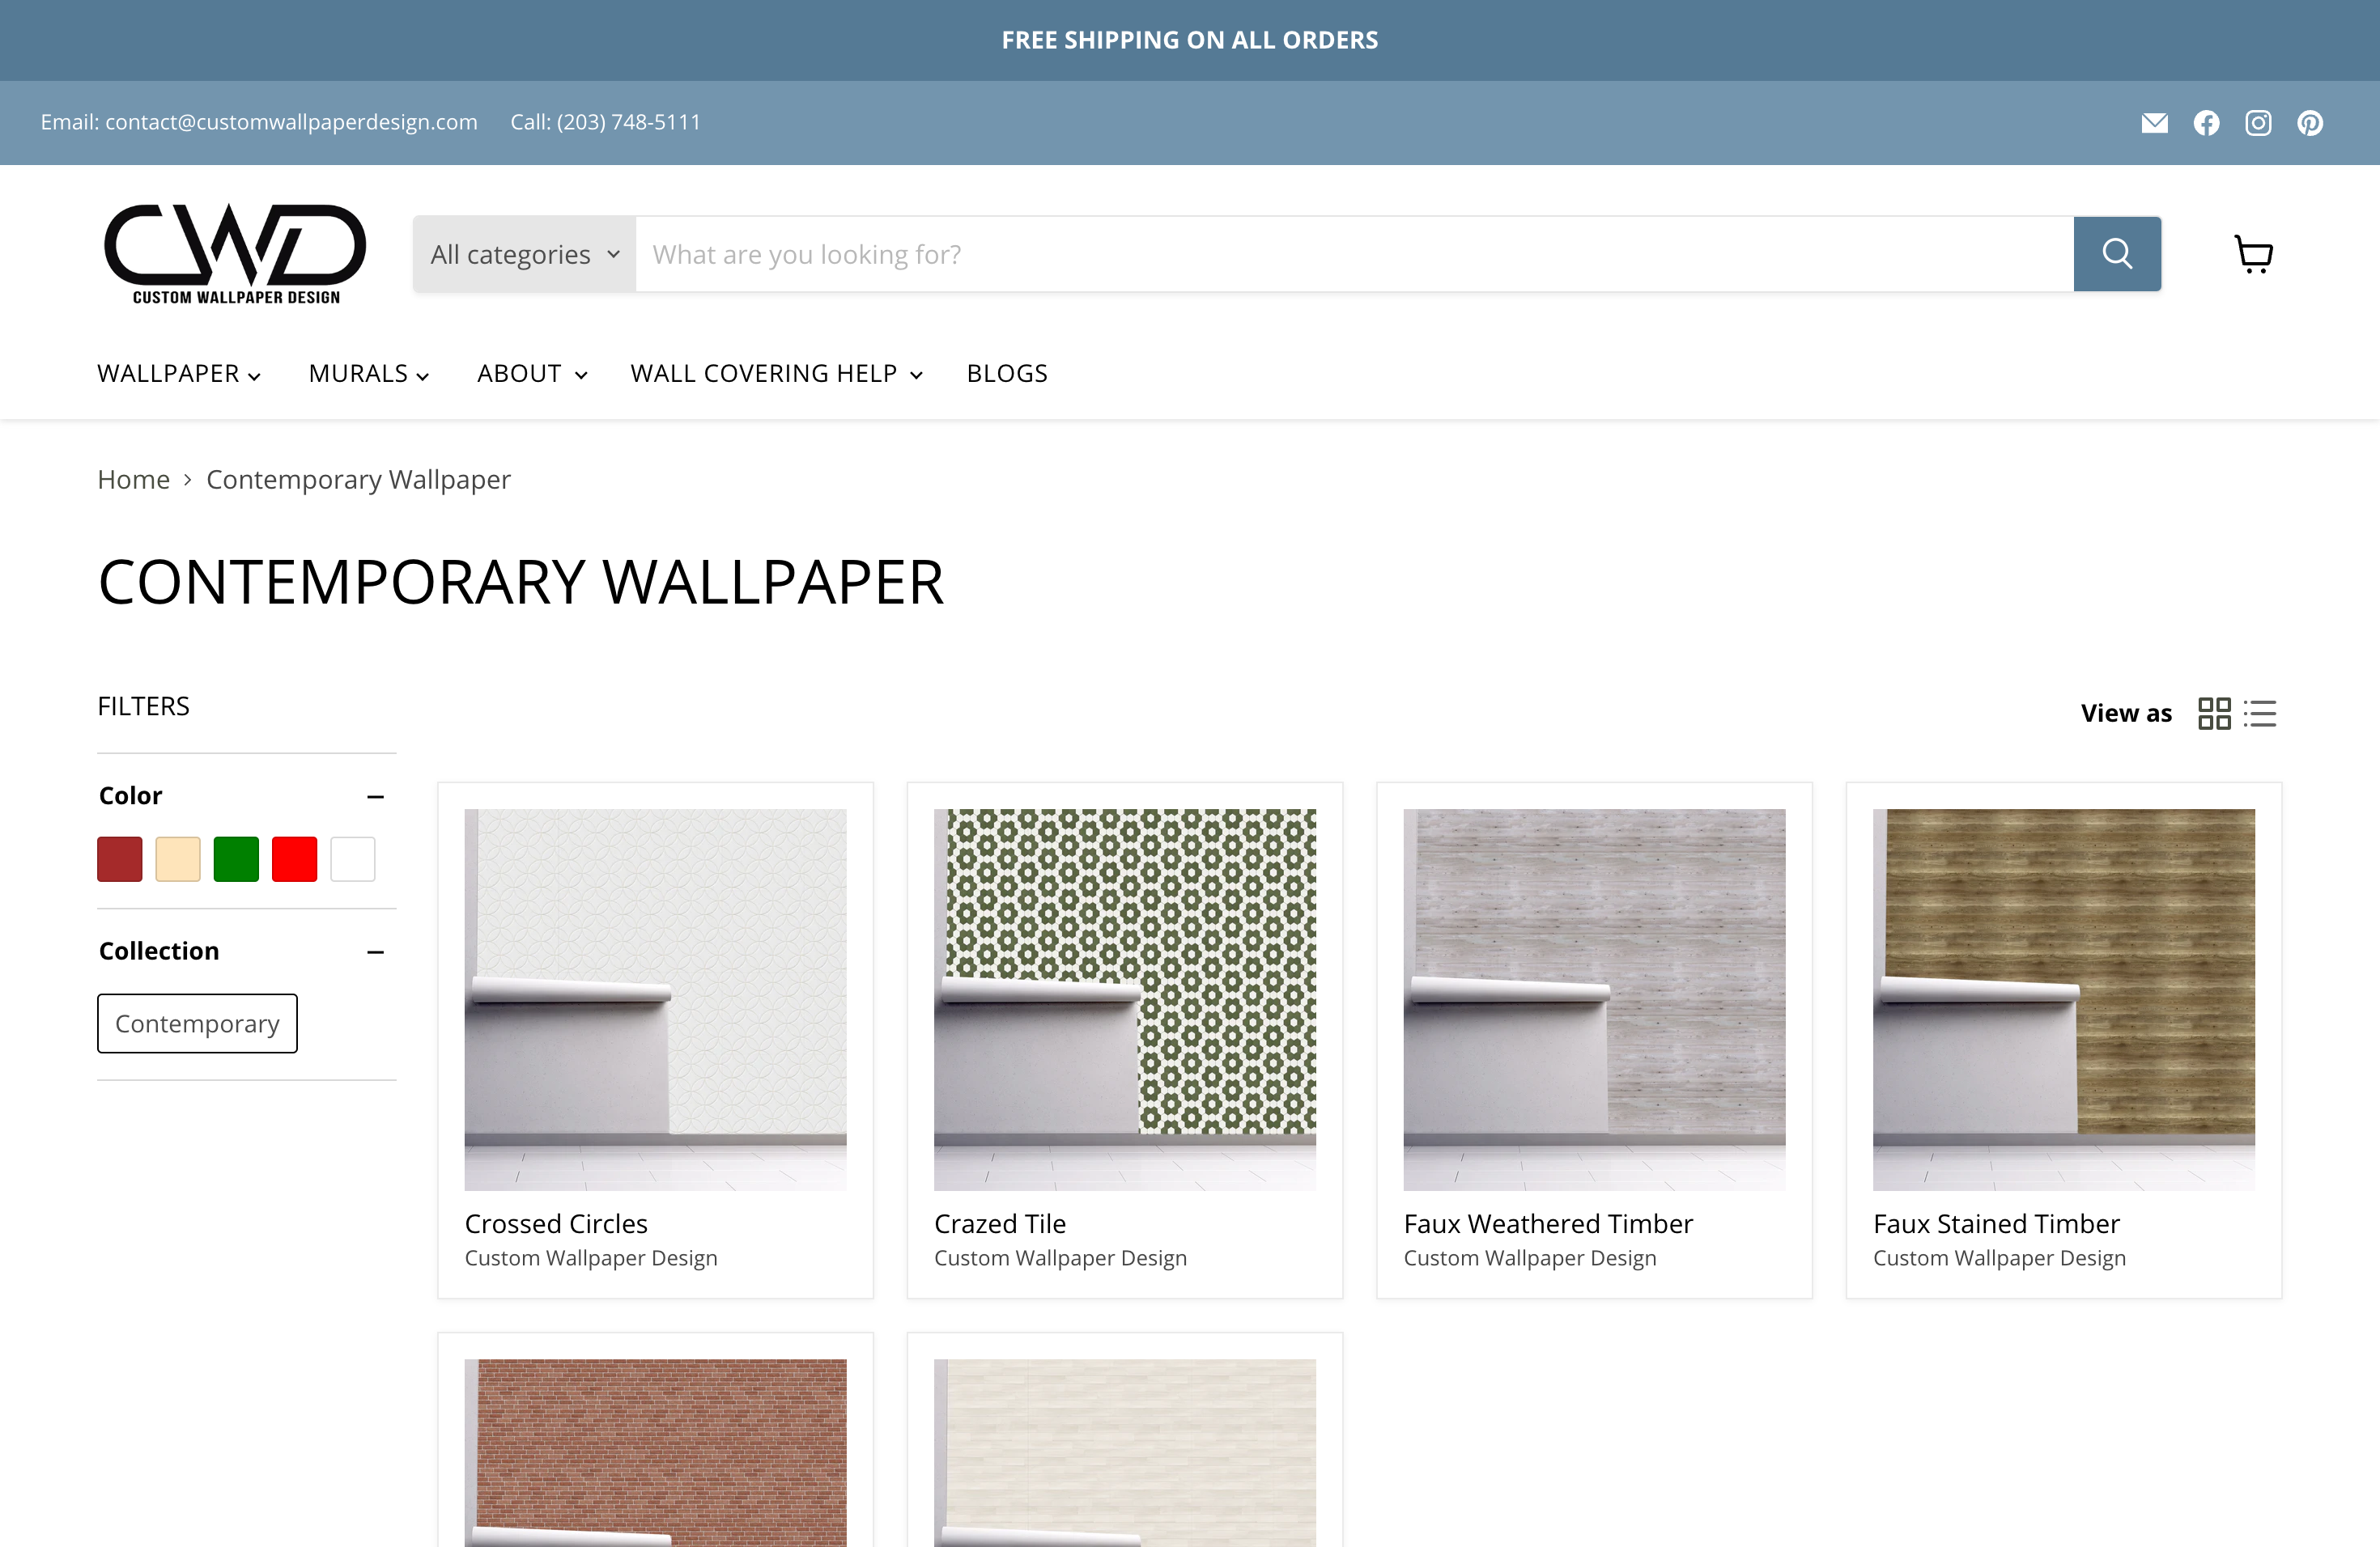Toggle the Contemporary collection filter
Screen dimensions: 2380x1547
point(197,1024)
